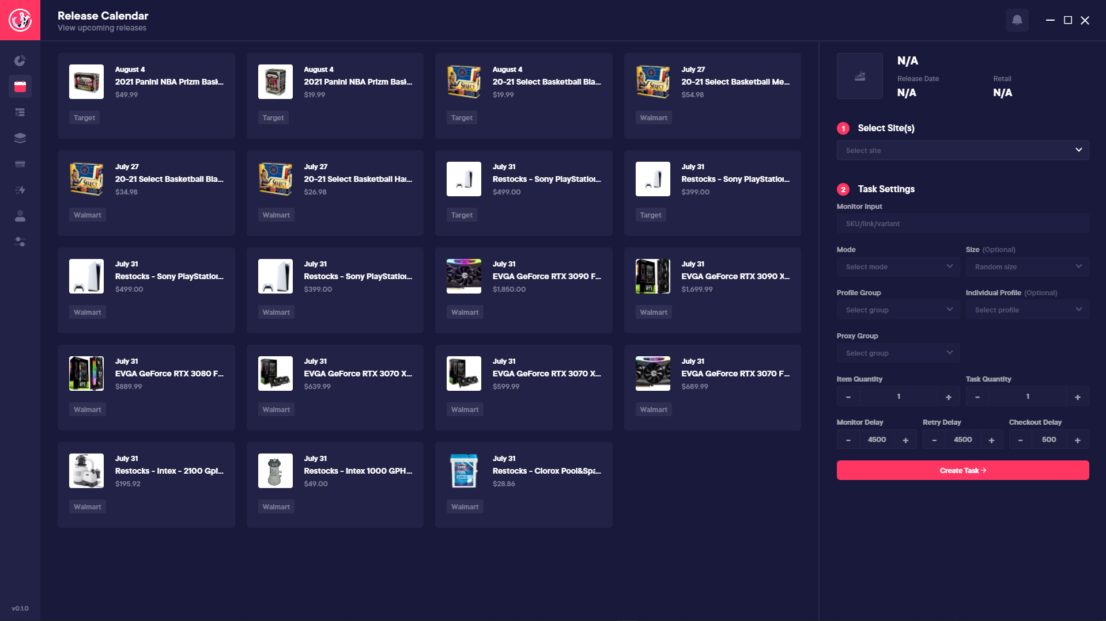1106x621 pixels.
Task: Increase the Item Quantity with plus
Action: tap(948, 397)
